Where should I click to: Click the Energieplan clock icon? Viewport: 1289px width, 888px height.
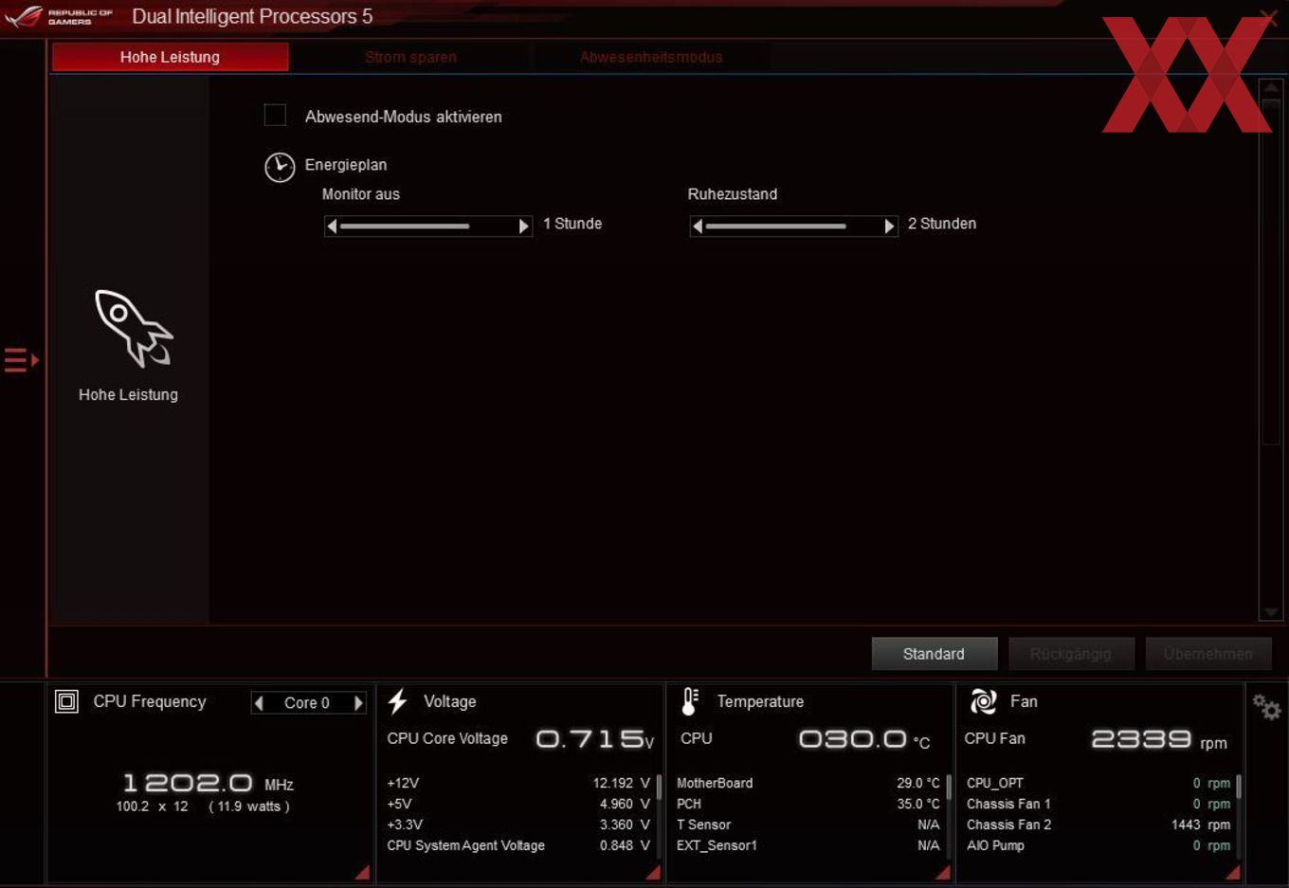coord(280,167)
